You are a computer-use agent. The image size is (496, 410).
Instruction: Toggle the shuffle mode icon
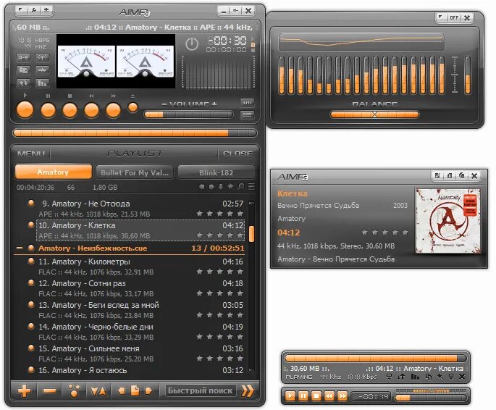[23, 70]
